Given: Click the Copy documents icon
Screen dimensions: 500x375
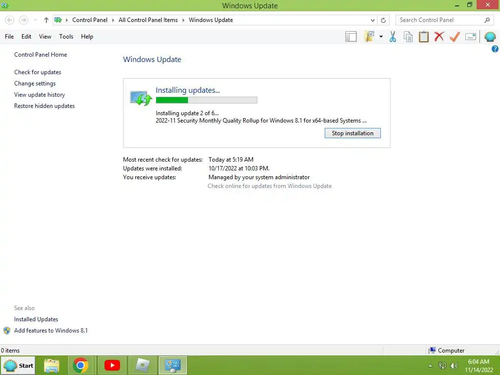Looking at the screenshot, I should point(408,37).
